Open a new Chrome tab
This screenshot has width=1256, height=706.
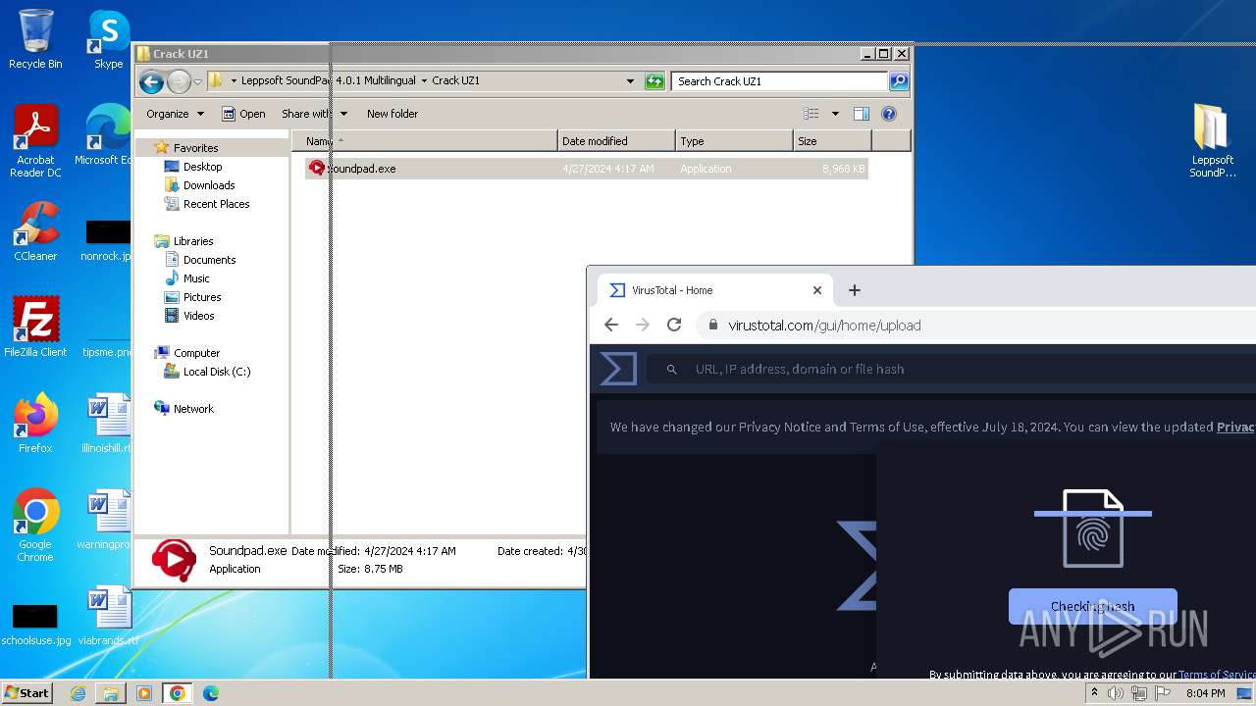pyautogui.click(x=855, y=290)
